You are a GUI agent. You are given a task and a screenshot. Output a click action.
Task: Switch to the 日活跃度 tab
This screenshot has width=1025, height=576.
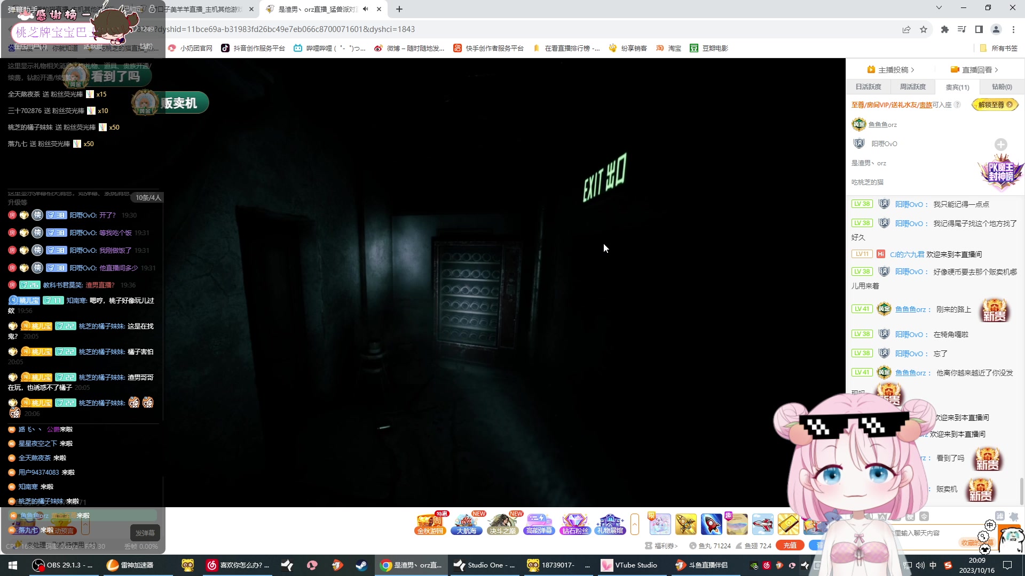869,87
